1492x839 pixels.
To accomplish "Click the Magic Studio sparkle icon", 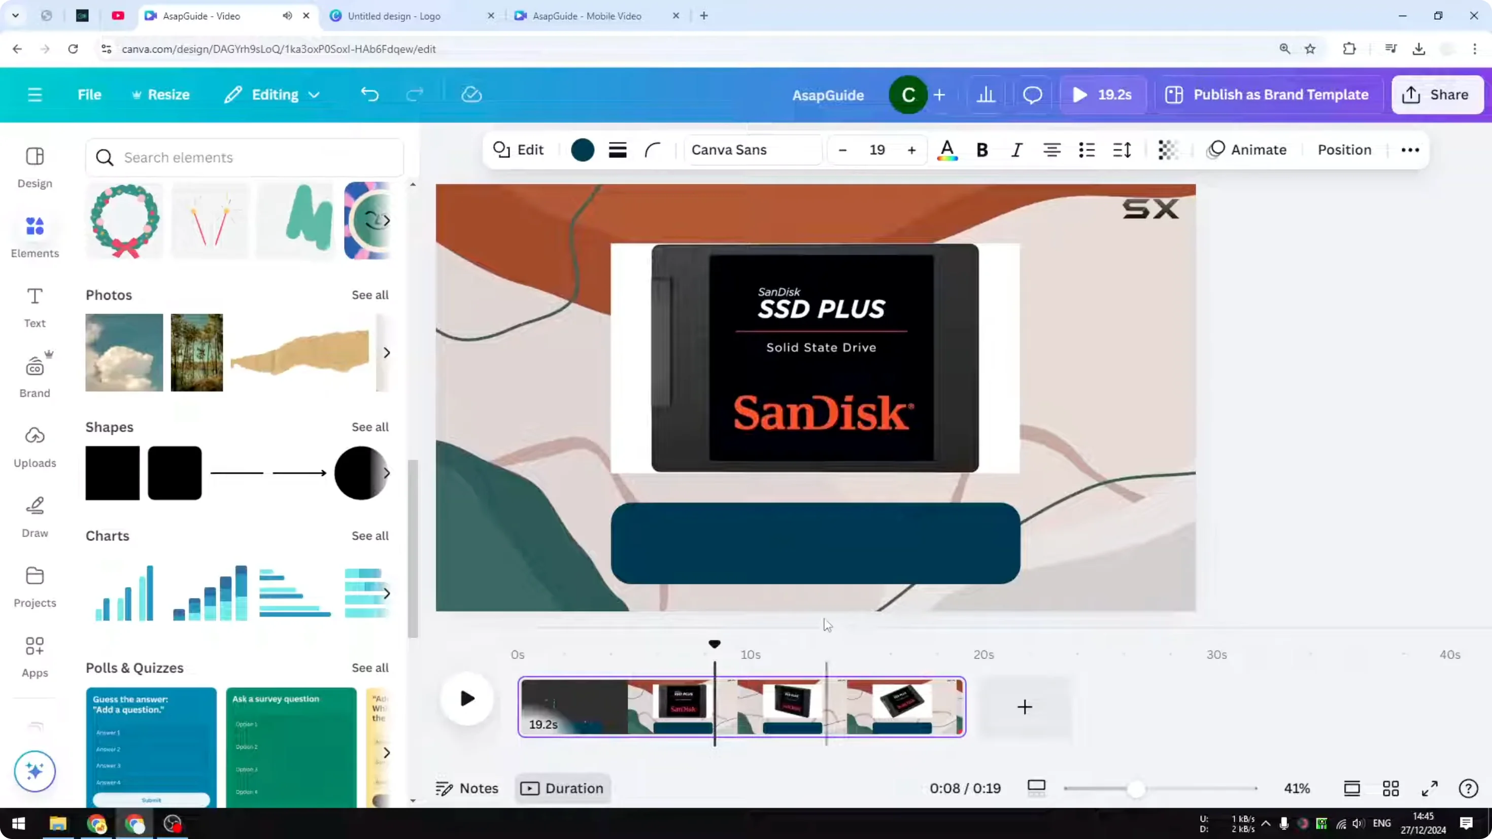I will click(34, 771).
